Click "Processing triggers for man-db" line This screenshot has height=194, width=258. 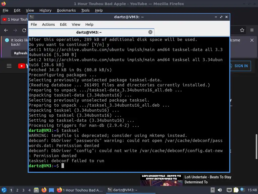84,125
